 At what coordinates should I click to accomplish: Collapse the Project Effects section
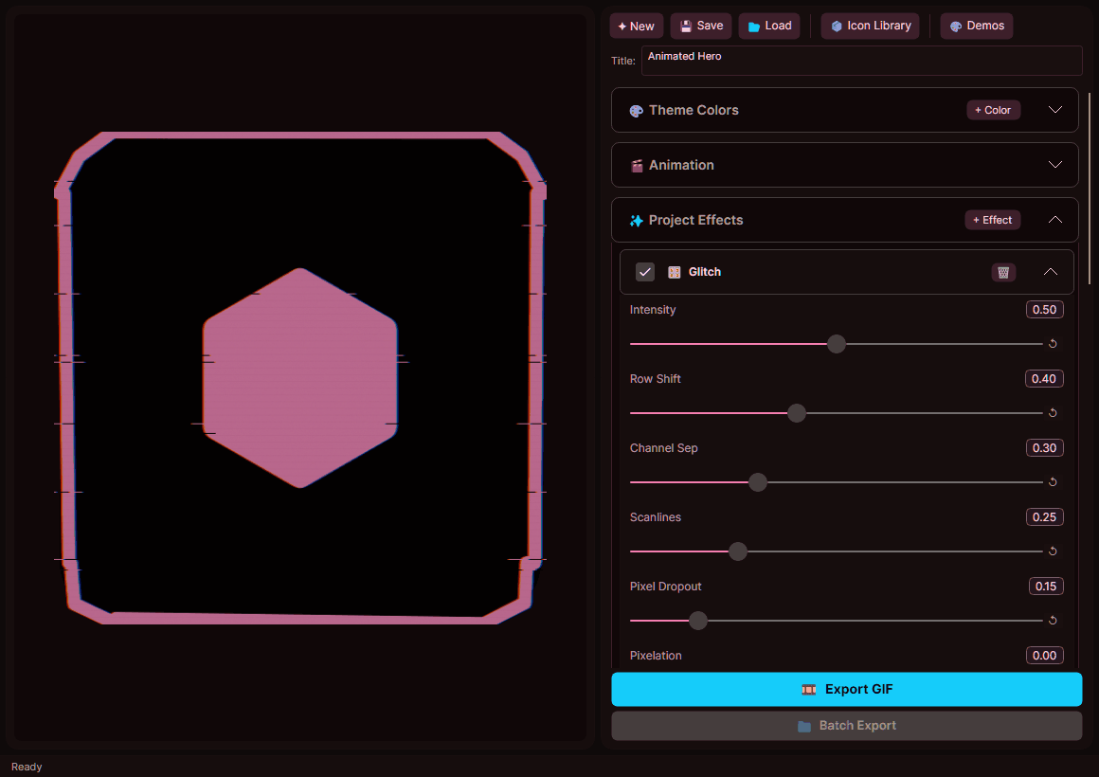pos(1055,220)
